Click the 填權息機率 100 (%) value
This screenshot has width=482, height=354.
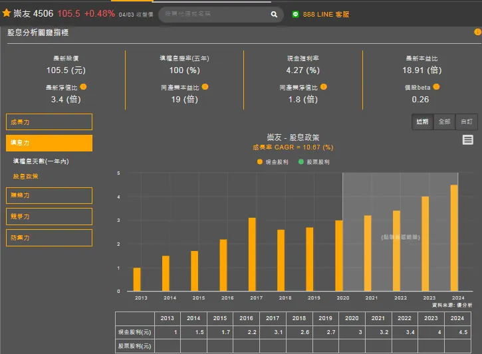point(184,70)
